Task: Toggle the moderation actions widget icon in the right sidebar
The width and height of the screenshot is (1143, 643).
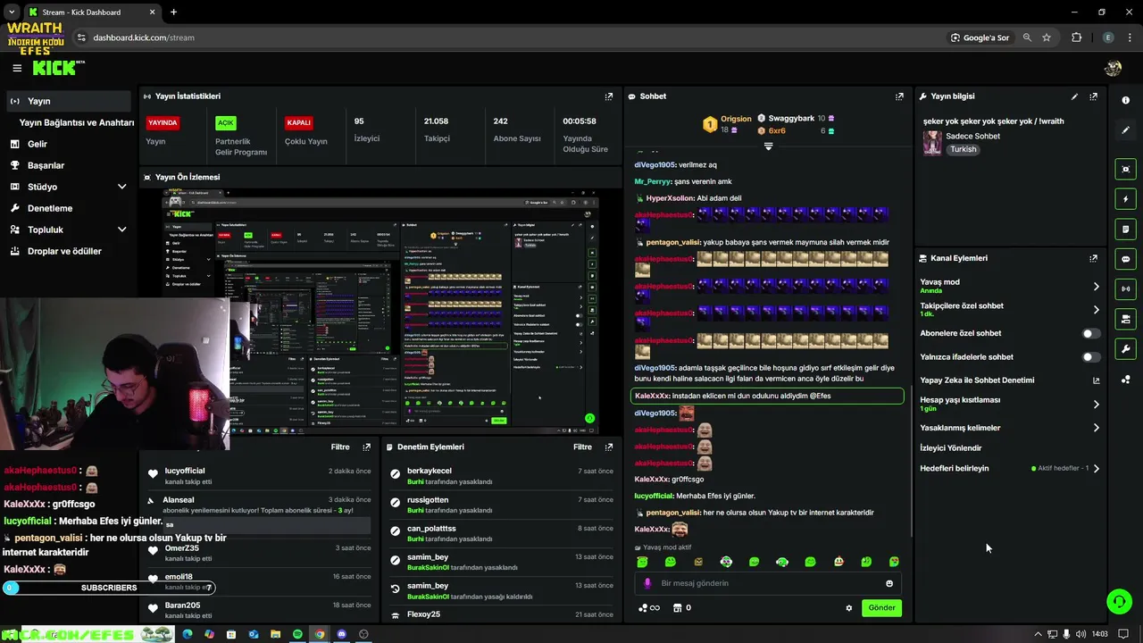Action: tap(1125, 319)
